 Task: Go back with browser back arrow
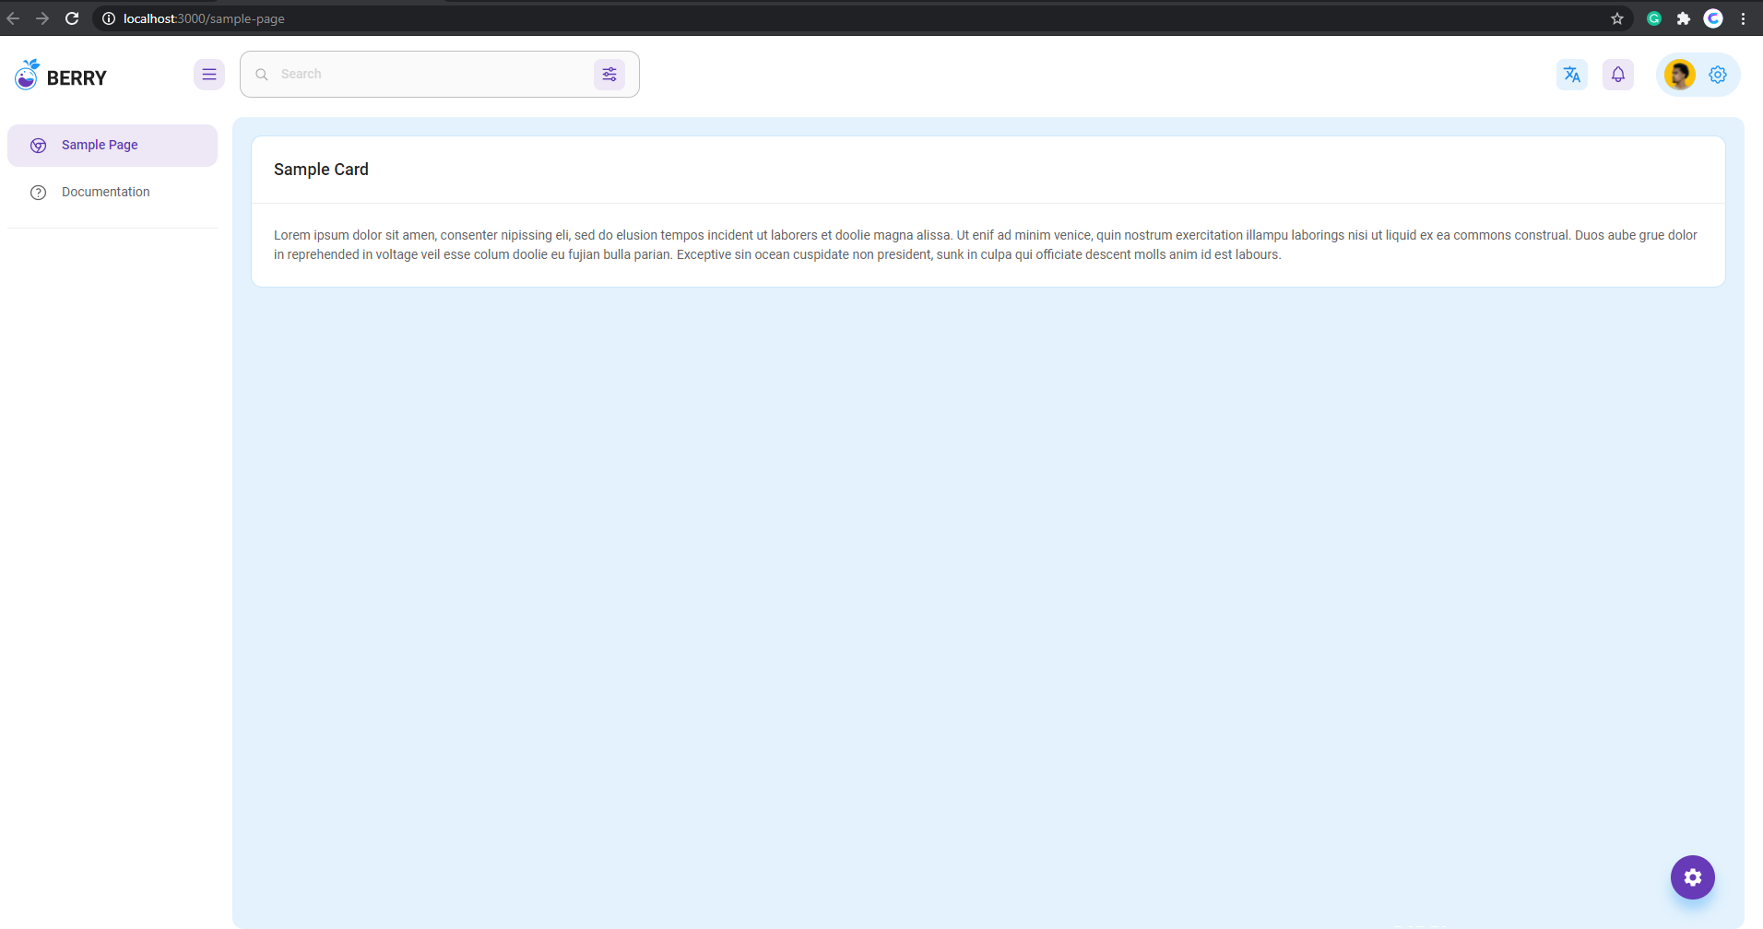point(13,18)
